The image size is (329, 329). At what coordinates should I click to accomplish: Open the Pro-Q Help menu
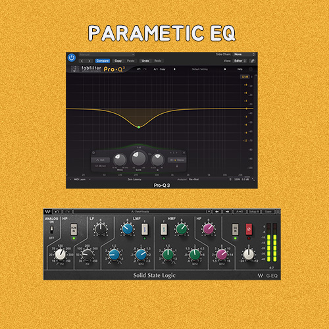coord(240,69)
